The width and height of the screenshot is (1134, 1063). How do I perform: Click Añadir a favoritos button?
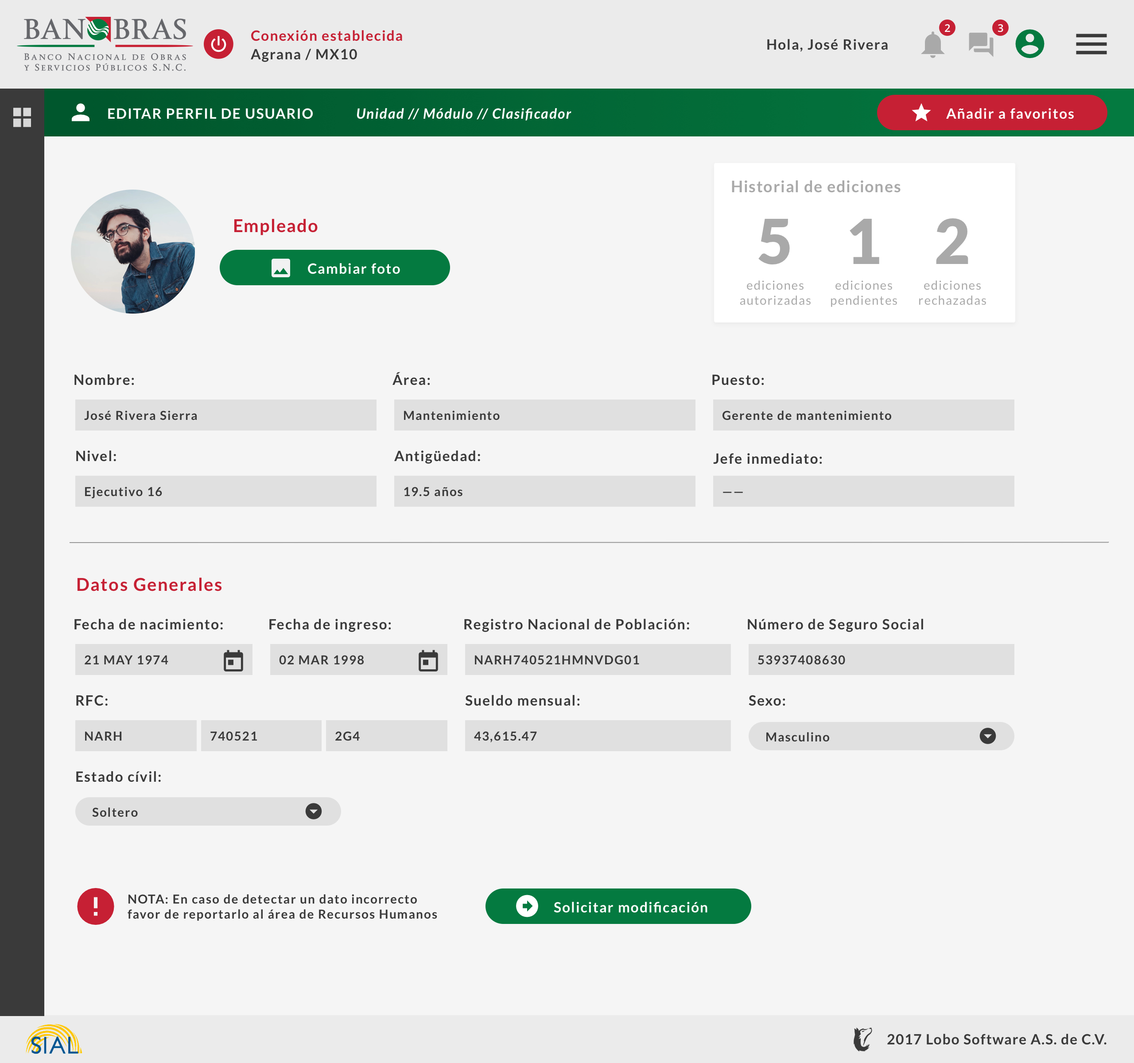(991, 113)
